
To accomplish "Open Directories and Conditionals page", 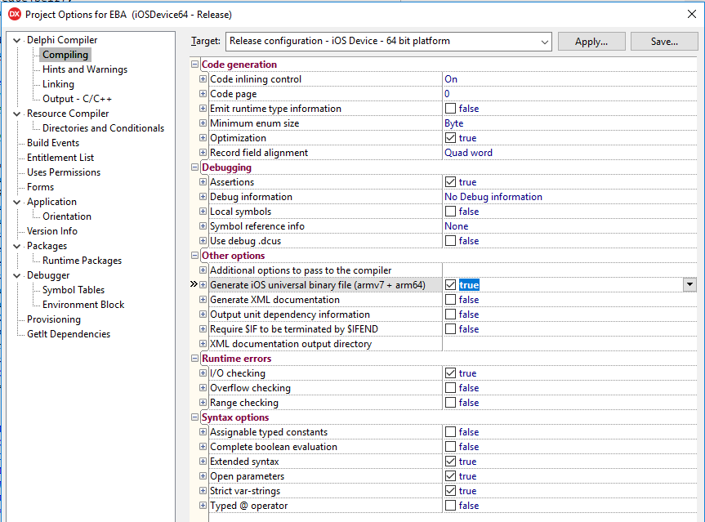I will [x=104, y=128].
